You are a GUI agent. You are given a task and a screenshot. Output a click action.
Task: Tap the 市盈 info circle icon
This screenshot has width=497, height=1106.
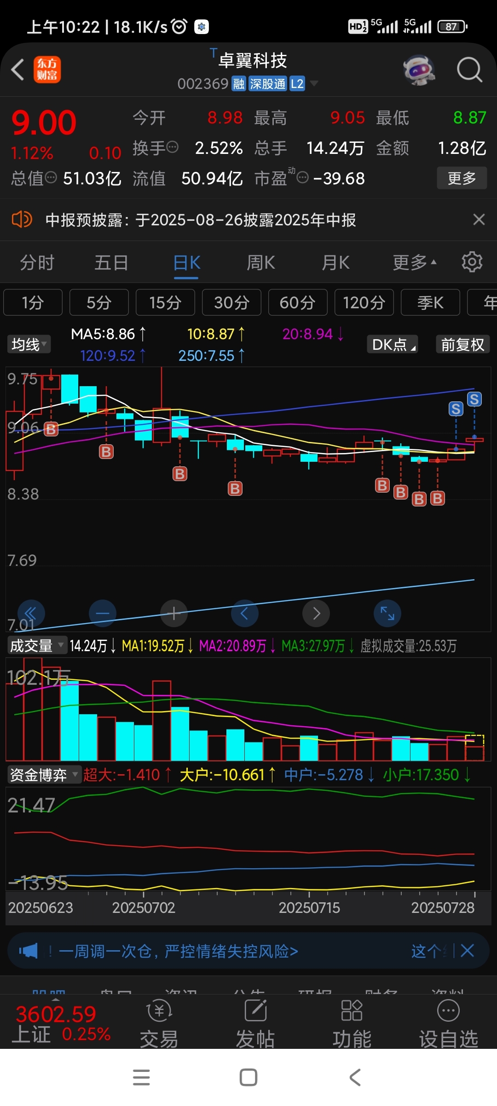[x=302, y=177]
